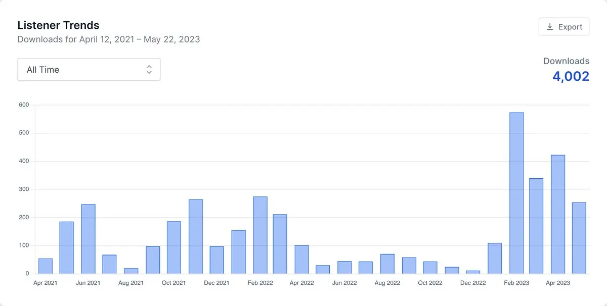Click the download arrow icon beside Export
Viewport: 607px width, 306px height.
pos(550,27)
